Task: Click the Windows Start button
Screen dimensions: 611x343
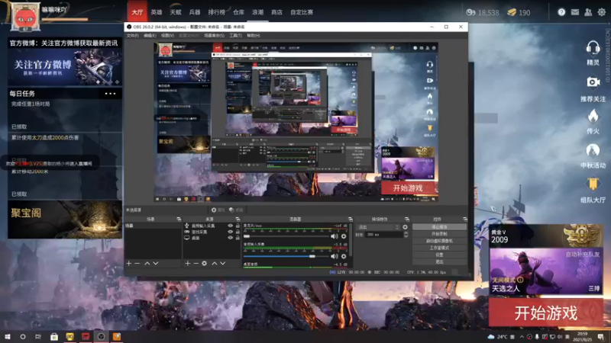Action: coord(8,337)
